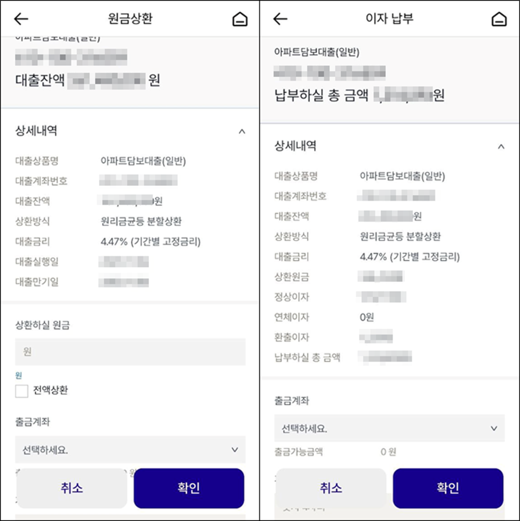Tap 상세내역 heading on right screen
Screen dimensions: 520x521
pos(296,145)
